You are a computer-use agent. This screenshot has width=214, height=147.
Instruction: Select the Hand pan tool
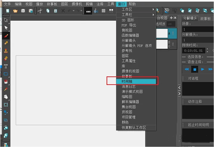(x=6, y=97)
